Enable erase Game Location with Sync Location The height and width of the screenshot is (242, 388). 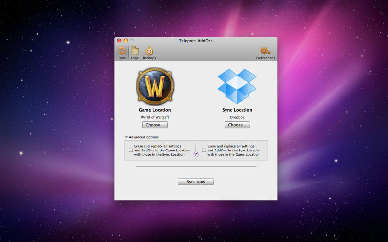[x=131, y=151]
